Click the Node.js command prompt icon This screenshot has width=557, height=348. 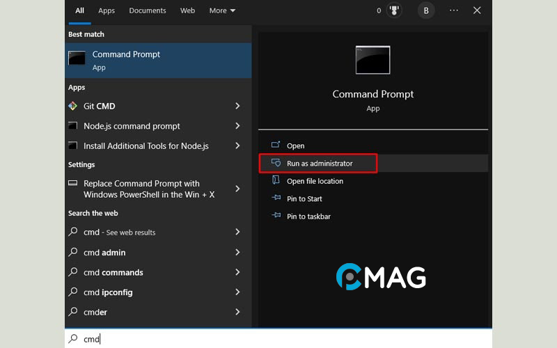tap(72, 126)
